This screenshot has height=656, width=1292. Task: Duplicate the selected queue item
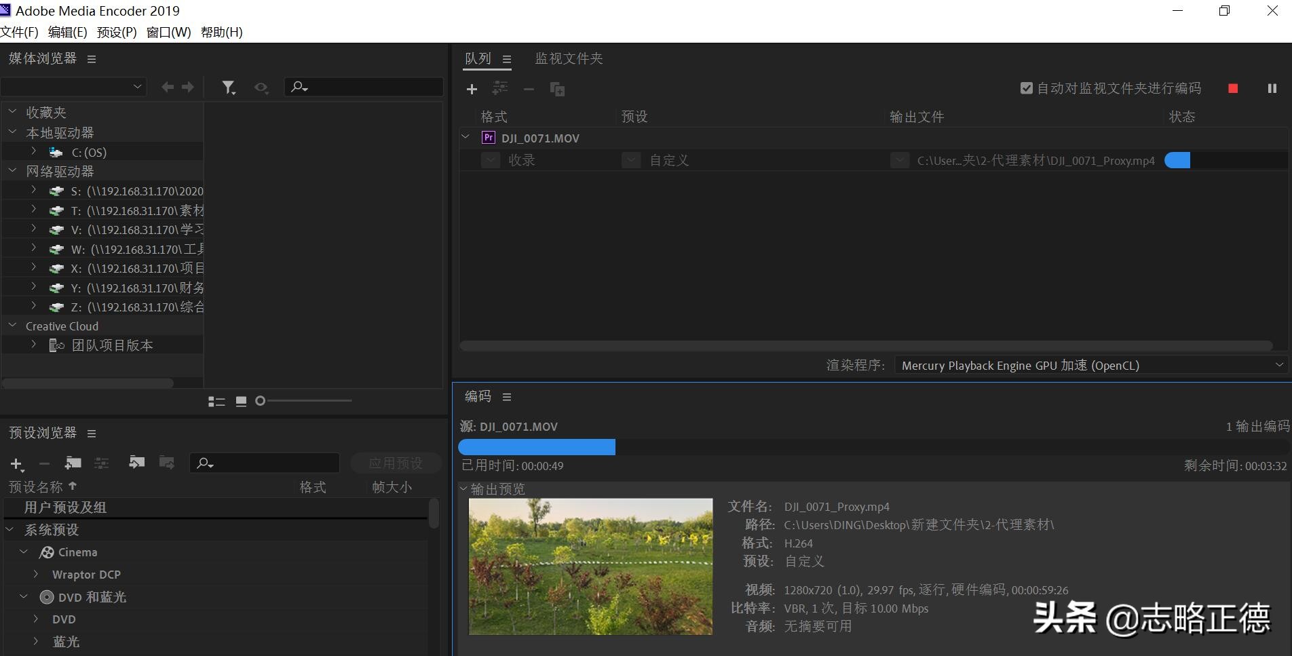pos(557,89)
